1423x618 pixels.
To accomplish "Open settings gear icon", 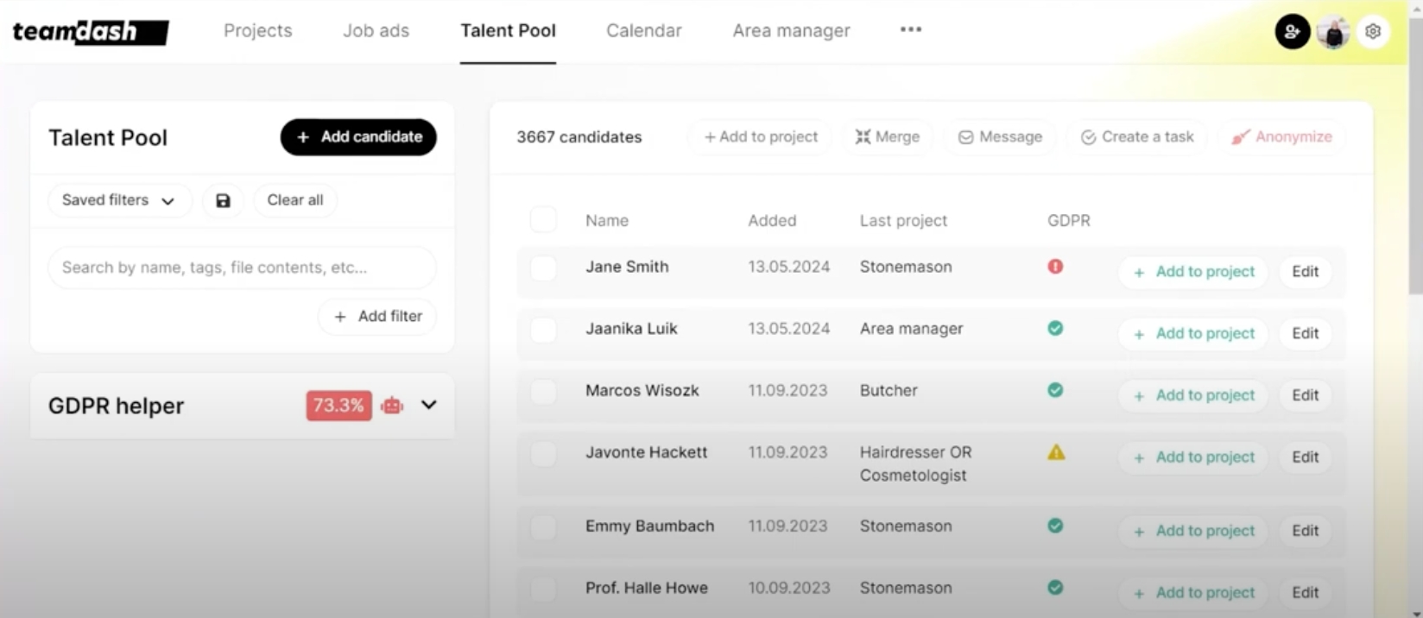I will pyautogui.click(x=1373, y=32).
